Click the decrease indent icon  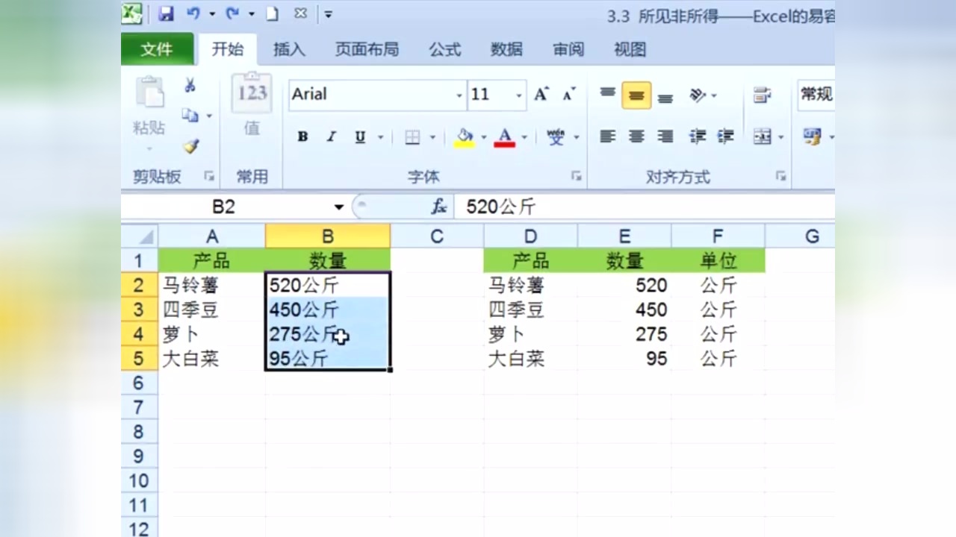pyautogui.click(x=698, y=136)
